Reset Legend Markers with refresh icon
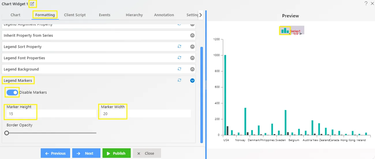 [x=179, y=80]
